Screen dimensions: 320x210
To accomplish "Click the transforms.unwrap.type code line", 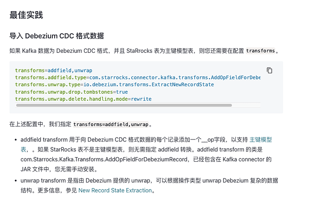I will (115, 85).
